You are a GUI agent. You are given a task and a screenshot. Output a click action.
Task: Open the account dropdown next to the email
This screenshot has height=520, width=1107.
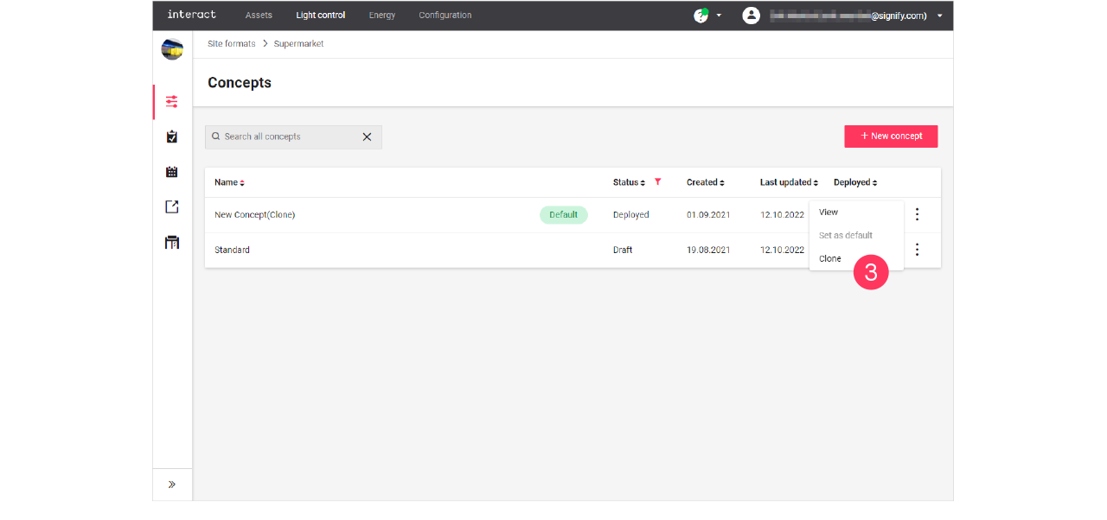click(x=939, y=15)
